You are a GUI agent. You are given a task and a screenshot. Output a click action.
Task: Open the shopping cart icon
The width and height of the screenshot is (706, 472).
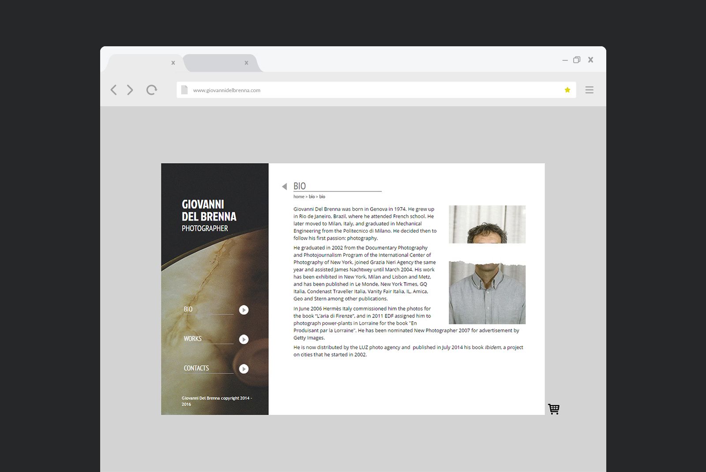[554, 409]
